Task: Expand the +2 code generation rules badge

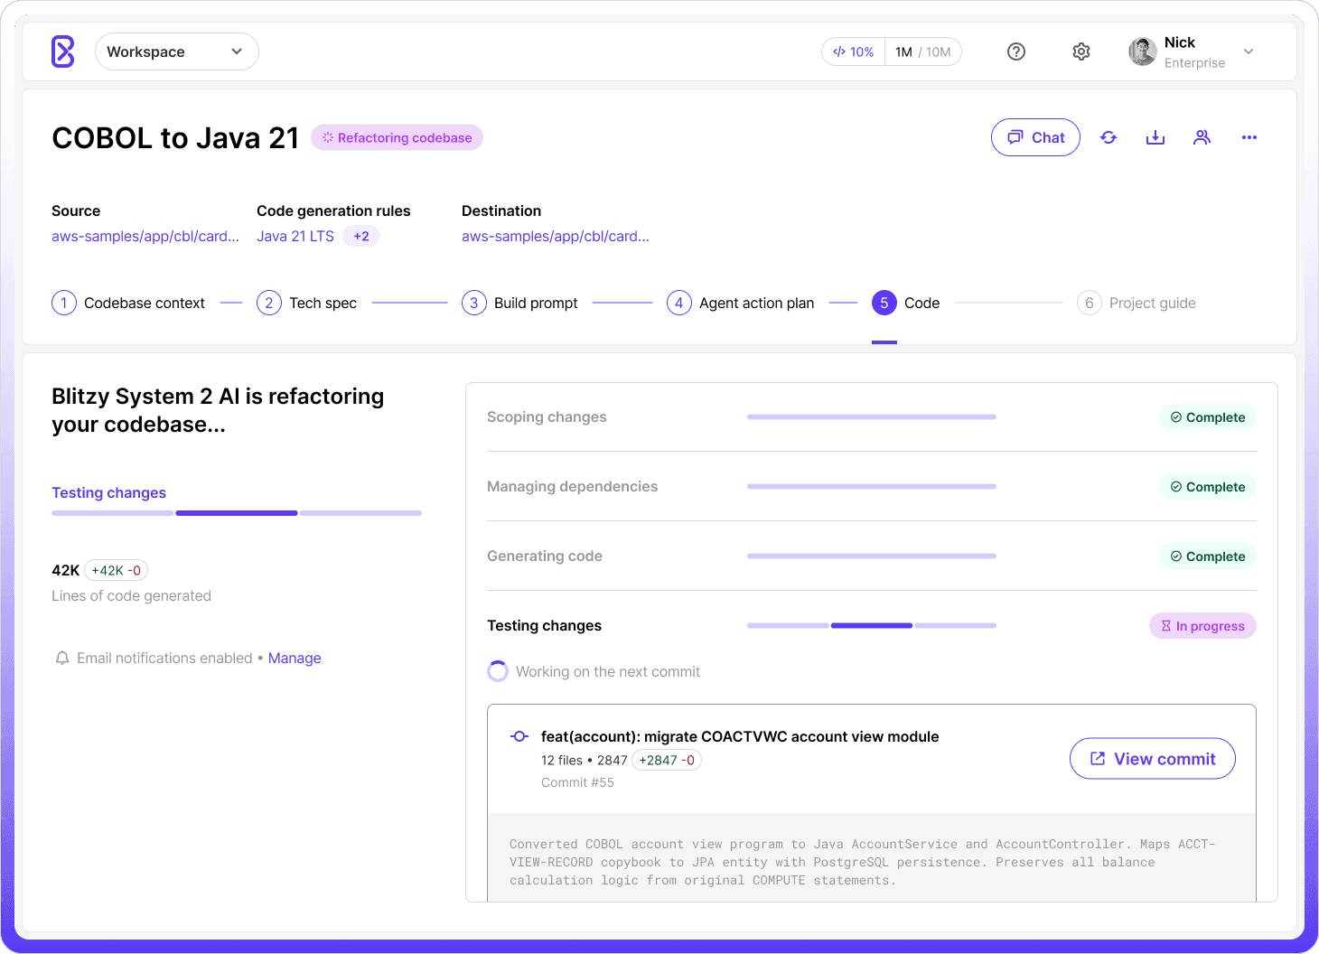Action: click(361, 237)
